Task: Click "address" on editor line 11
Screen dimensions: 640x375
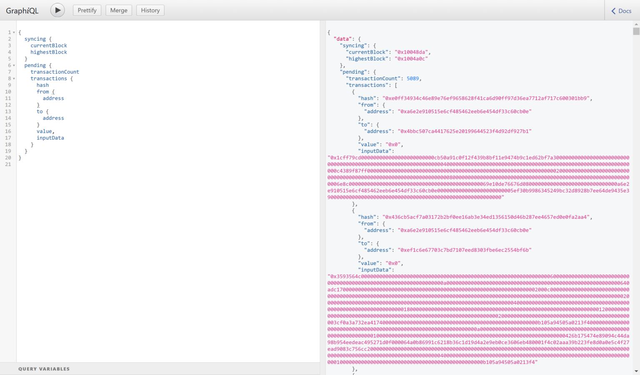Action: [53, 99]
